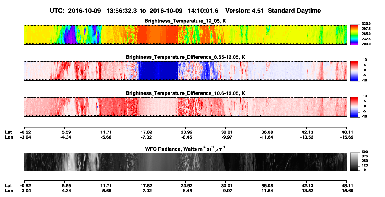Select the 'Version: 4.51' text in the title
385x197 pixels.
(244, 11)
